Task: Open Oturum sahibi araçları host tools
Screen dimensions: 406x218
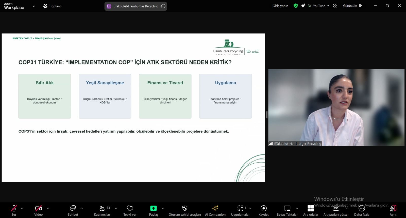Action: (185, 211)
